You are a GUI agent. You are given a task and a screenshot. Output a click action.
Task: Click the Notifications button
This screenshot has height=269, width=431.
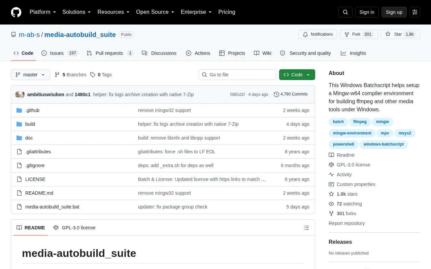click(x=318, y=34)
